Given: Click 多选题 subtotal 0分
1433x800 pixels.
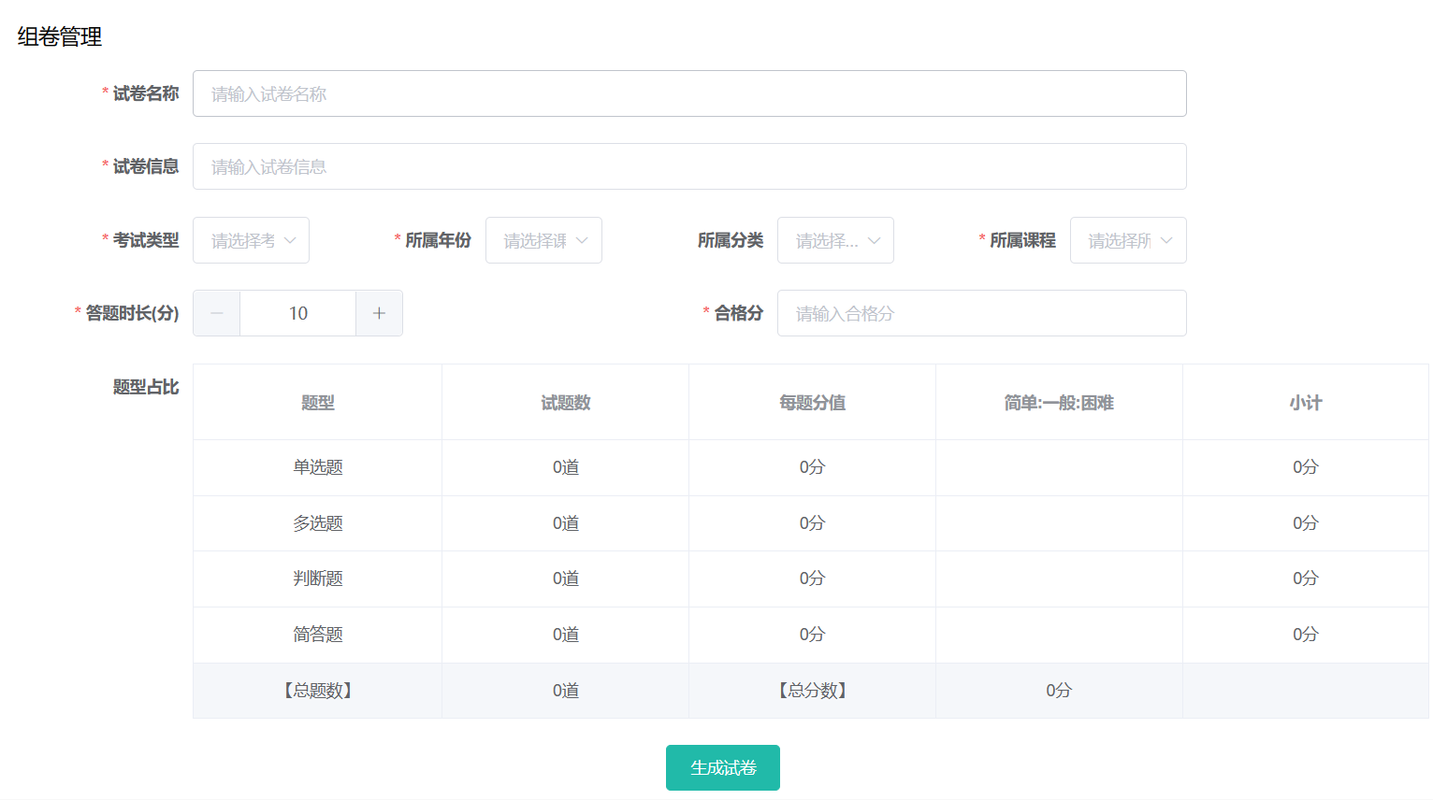Looking at the screenshot, I should click(x=1306, y=523).
